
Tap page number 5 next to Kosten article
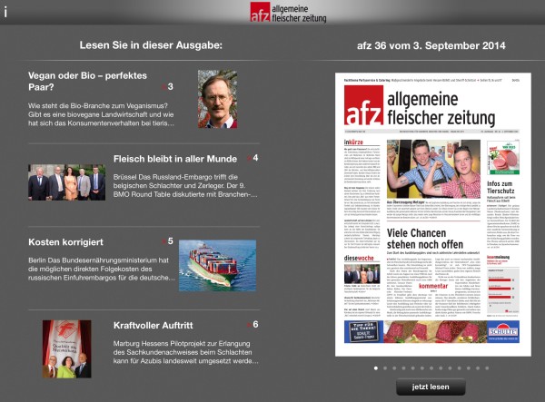(x=170, y=240)
